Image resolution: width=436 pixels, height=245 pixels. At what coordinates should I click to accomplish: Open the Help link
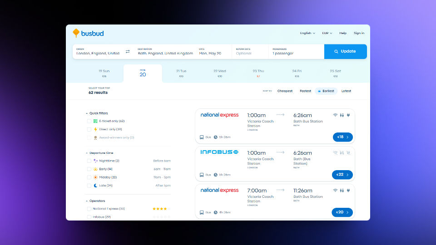[343, 33]
